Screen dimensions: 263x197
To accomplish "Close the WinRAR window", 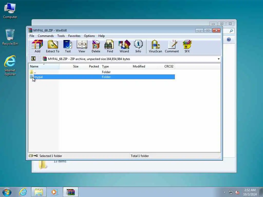I will point(216,31).
